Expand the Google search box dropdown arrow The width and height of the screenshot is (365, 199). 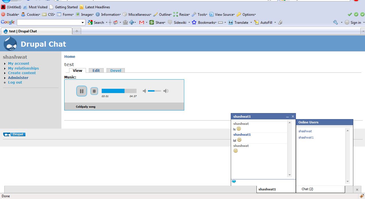coord(83,22)
